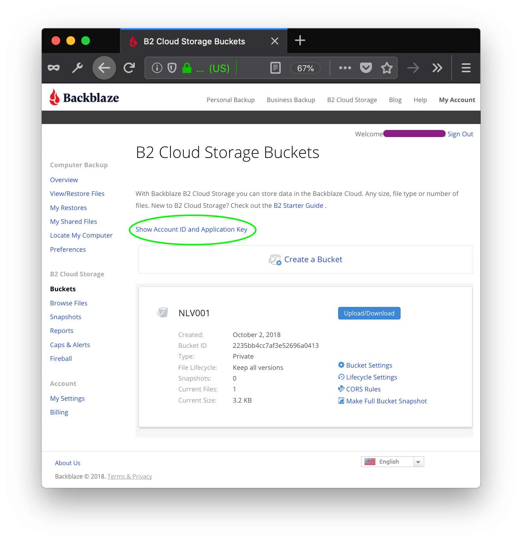
Task: Open Snapshots in the sidebar
Action: pyautogui.click(x=66, y=317)
